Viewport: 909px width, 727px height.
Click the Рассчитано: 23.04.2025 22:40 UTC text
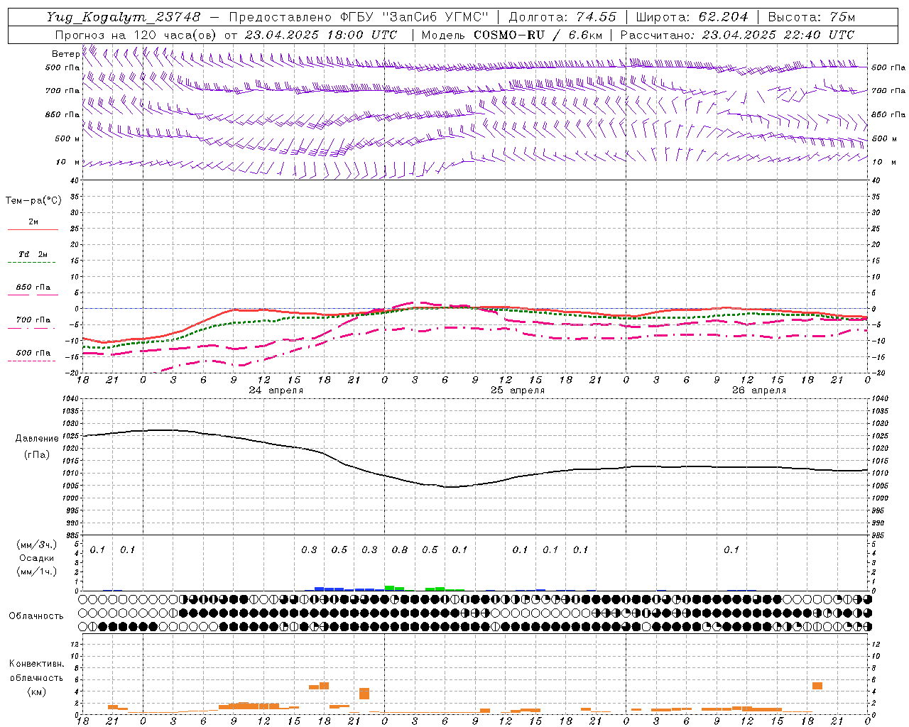(737, 35)
